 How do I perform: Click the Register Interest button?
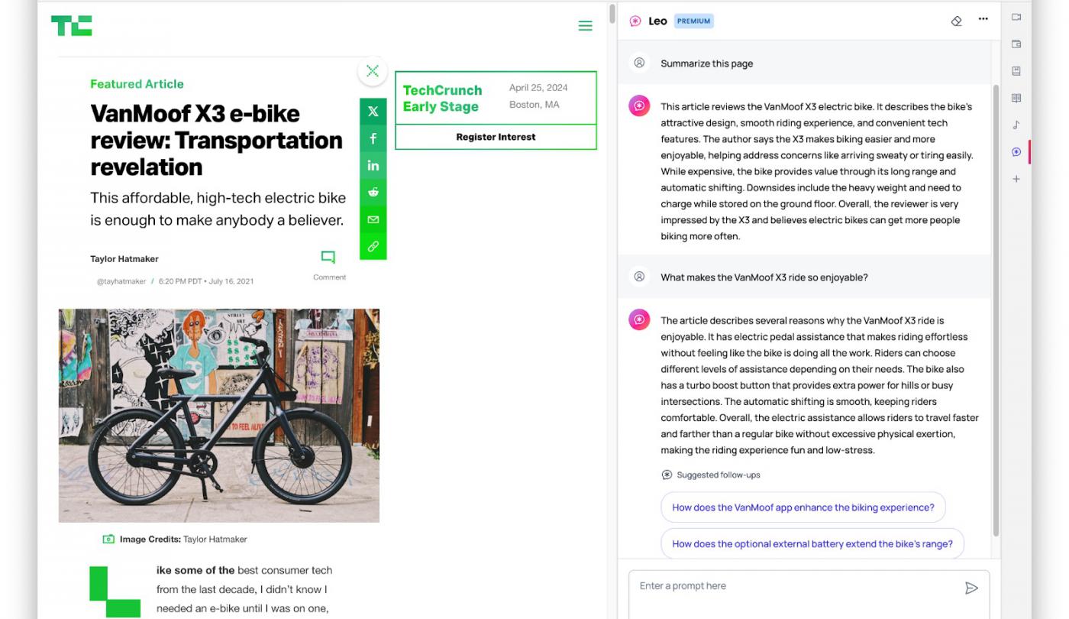496,137
